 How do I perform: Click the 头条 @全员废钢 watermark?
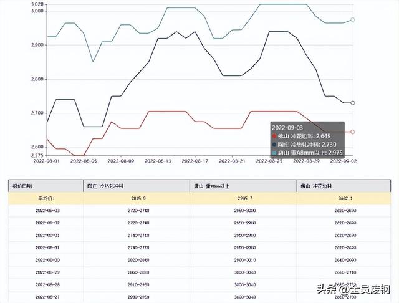pos(353,290)
